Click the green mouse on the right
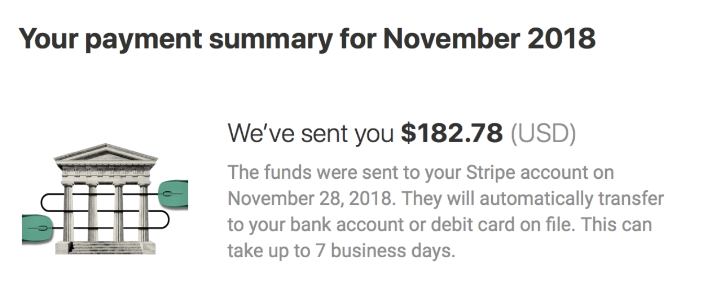Image resolution: width=703 pixels, height=299 pixels. pos(173,194)
